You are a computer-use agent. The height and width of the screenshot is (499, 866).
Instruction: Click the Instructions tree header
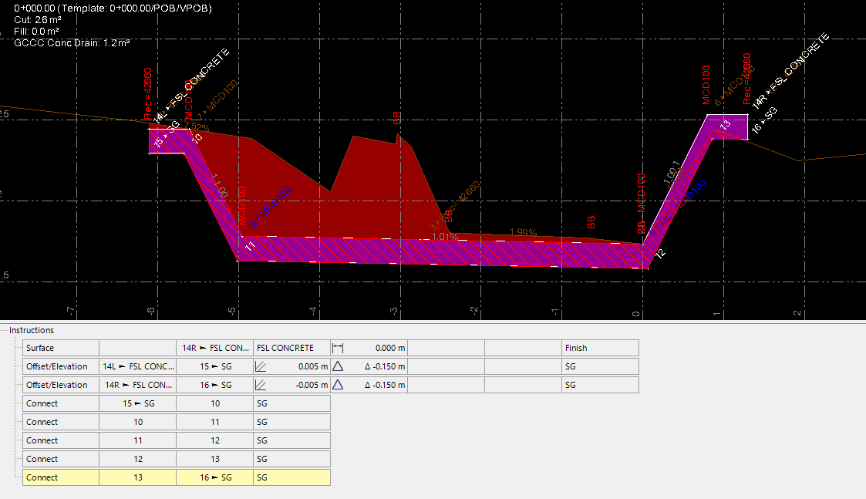click(x=32, y=330)
